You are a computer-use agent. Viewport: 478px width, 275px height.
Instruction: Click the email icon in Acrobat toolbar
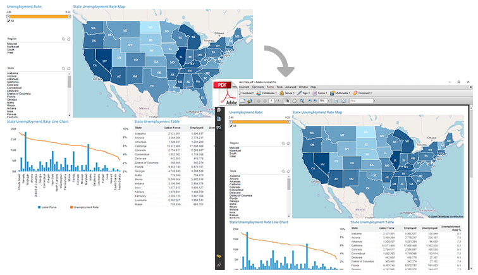243,101
